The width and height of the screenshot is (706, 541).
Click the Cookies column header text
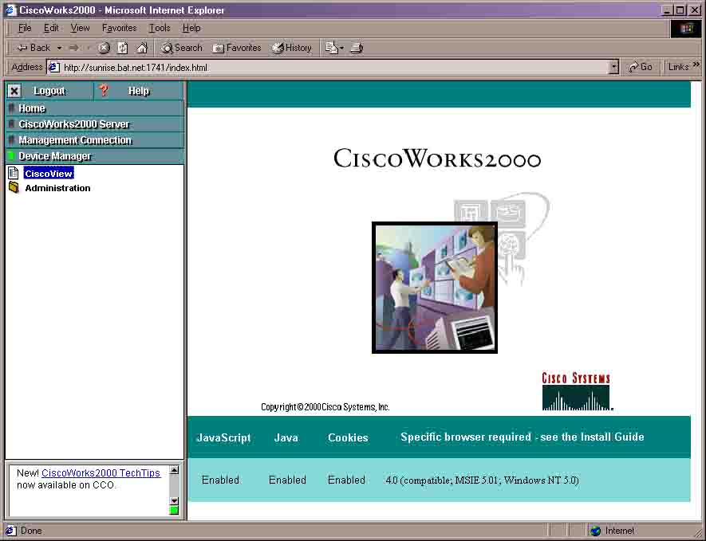pyautogui.click(x=348, y=437)
